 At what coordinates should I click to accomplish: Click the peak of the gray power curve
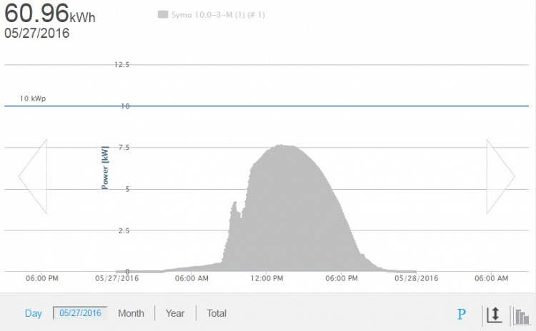[281, 146]
